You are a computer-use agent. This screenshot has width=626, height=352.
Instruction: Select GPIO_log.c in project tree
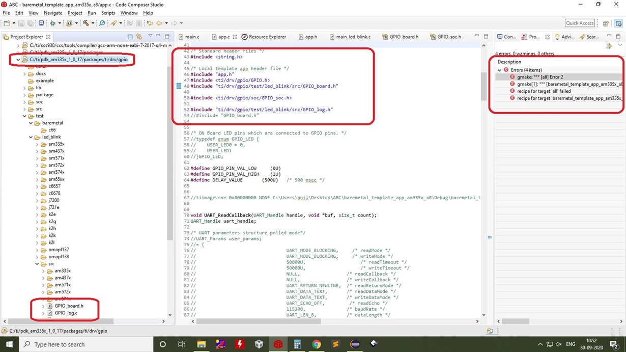[x=66, y=313]
